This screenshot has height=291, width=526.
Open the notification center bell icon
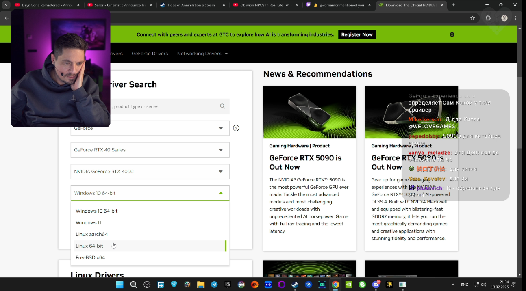tap(514, 285)
